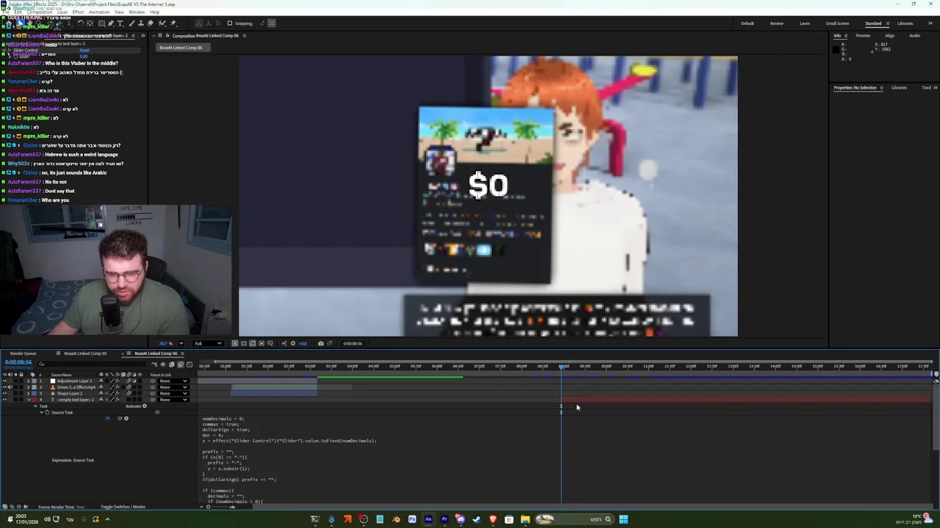Click the viewer region of interest icon
This screenshot has height=528, width=940.
coord(261,343)
